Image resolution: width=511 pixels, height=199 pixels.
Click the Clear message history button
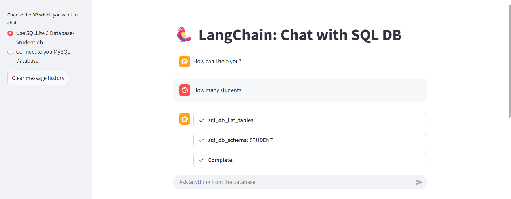pos(38,78)
